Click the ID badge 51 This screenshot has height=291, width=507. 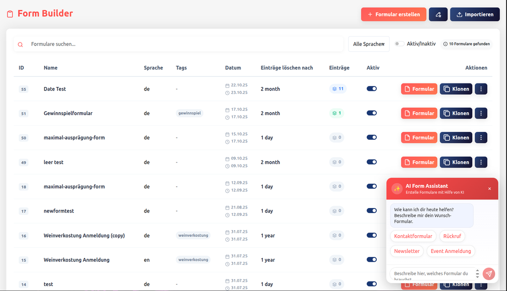[x=24, y=113]
